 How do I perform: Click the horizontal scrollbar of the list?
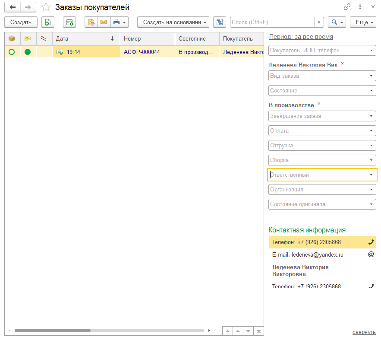pyautogui.click(x=53, y=331)
